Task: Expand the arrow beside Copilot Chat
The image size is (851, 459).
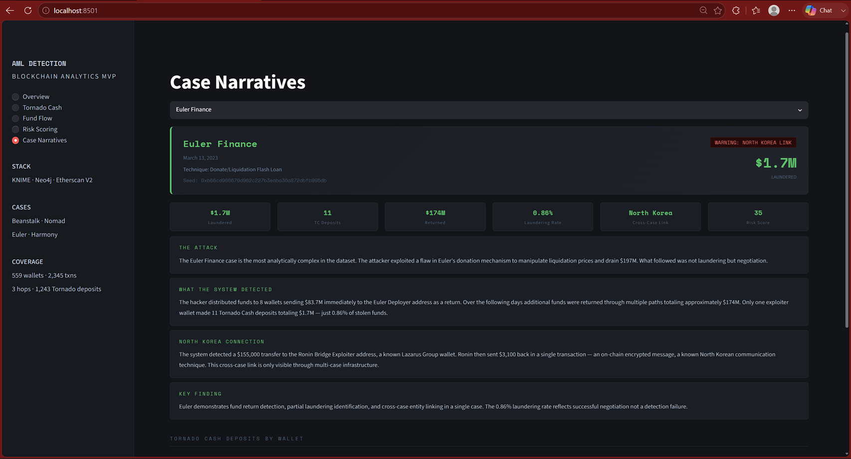Action: [843, 10]
